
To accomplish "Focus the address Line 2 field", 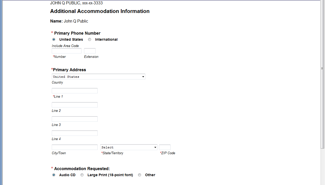I will [x=75, y=105].
